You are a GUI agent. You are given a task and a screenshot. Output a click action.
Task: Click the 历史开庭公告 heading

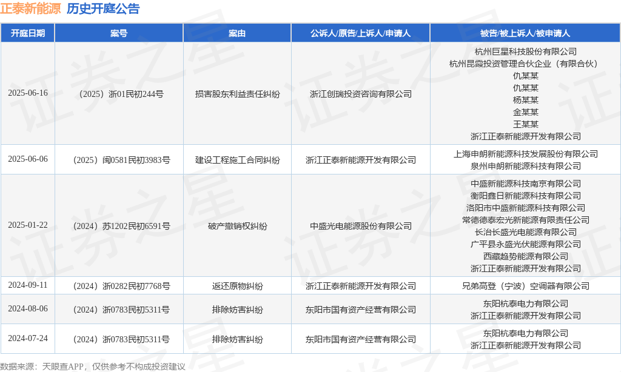click(103, 8)
